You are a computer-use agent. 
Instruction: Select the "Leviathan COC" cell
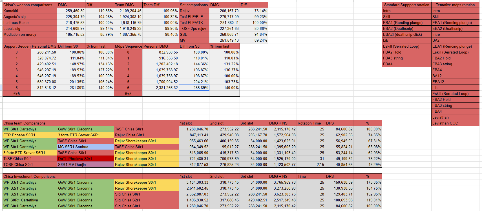click(455, 123)
